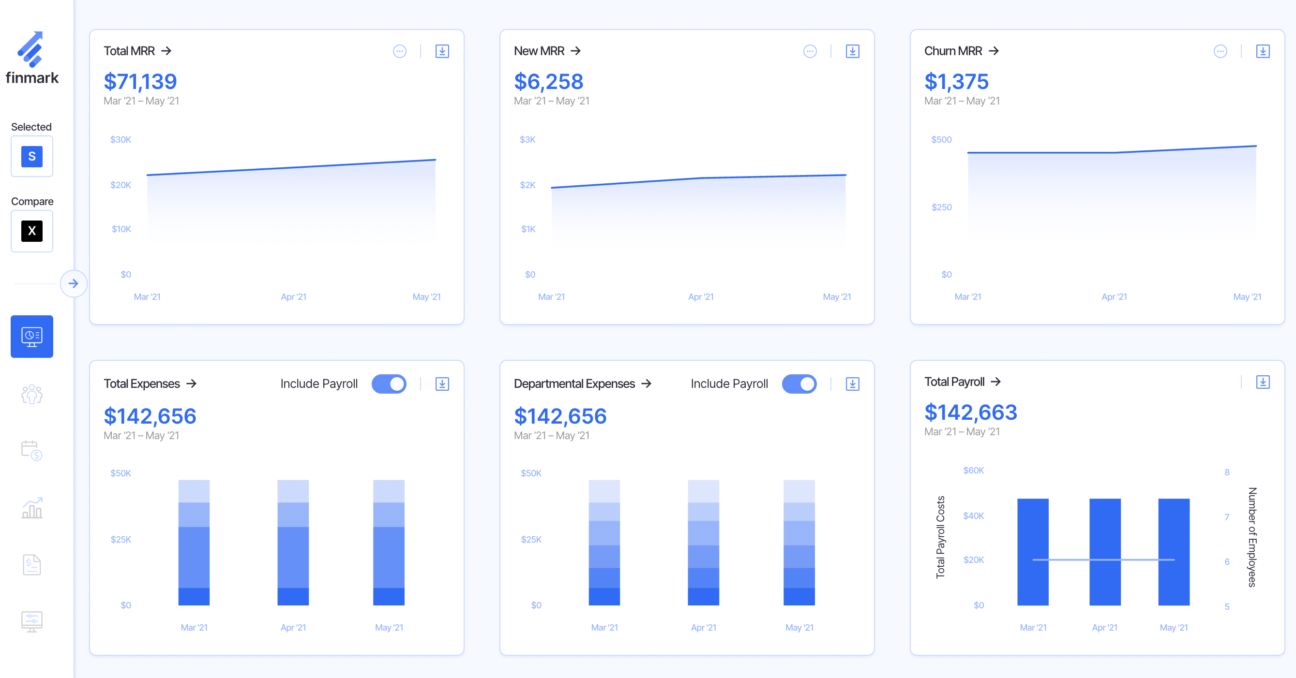Screen dimensions: 1296x678
Task: Open the options menu on the New MRR card
Action: coord(810,51)
